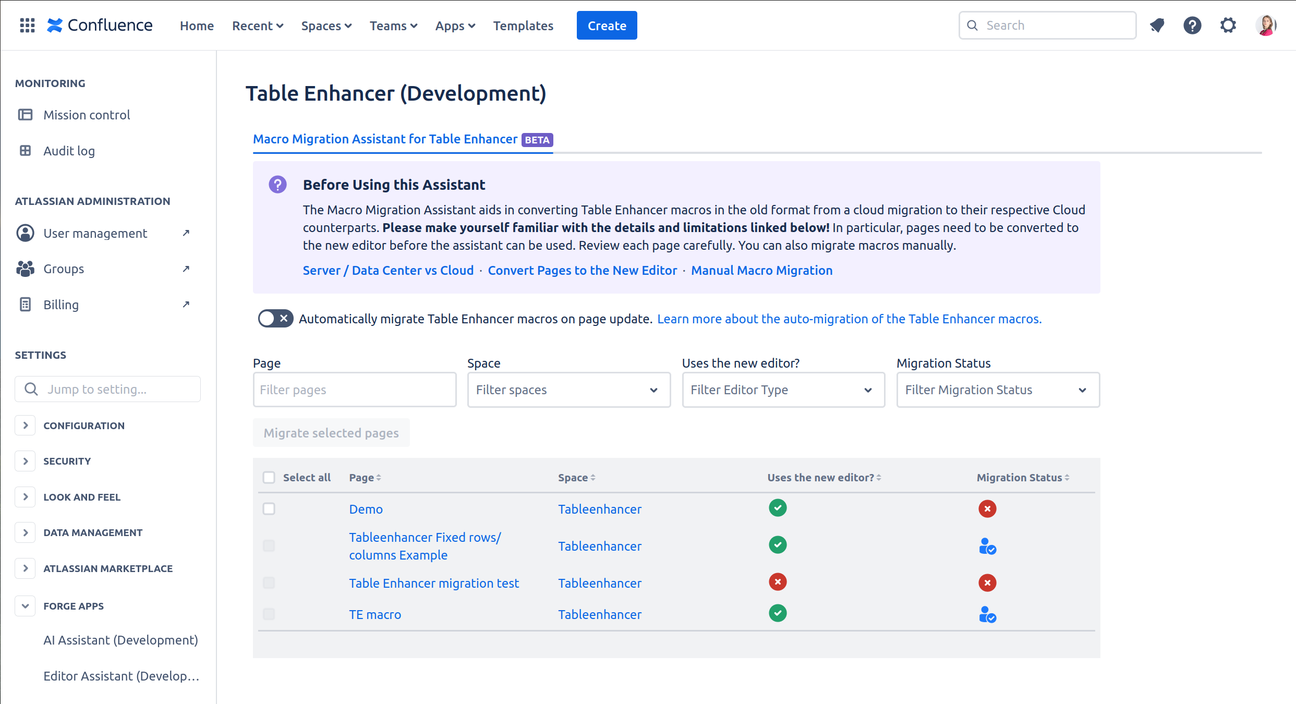Click the Confluence logo
The width and height of the screenshot is (1296, 704).
click(100, 25)
